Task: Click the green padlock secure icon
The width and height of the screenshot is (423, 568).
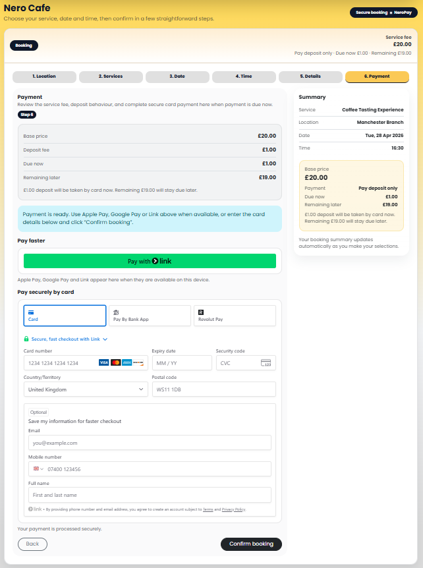Action: [26, 339]
